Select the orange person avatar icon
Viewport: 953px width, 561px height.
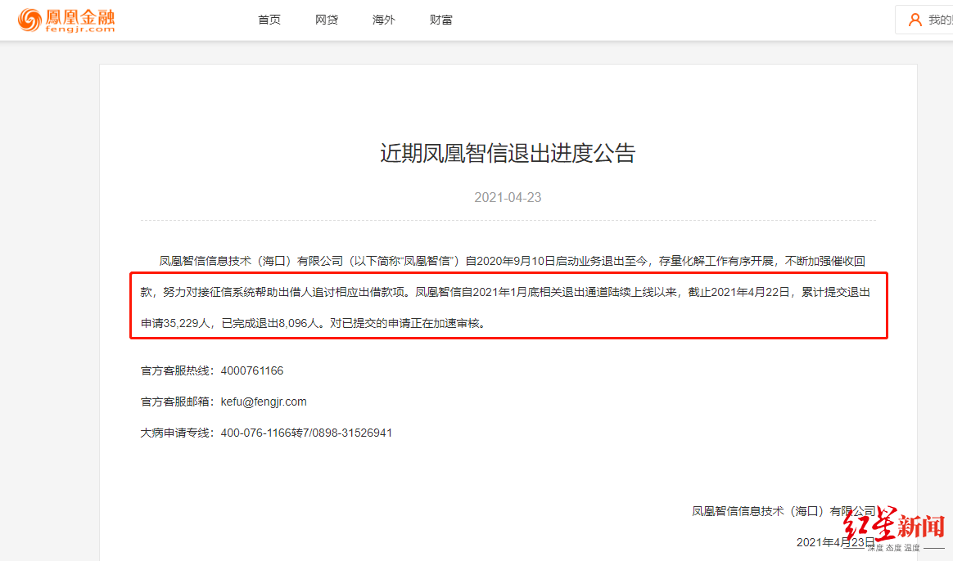[x=915, y=19]
